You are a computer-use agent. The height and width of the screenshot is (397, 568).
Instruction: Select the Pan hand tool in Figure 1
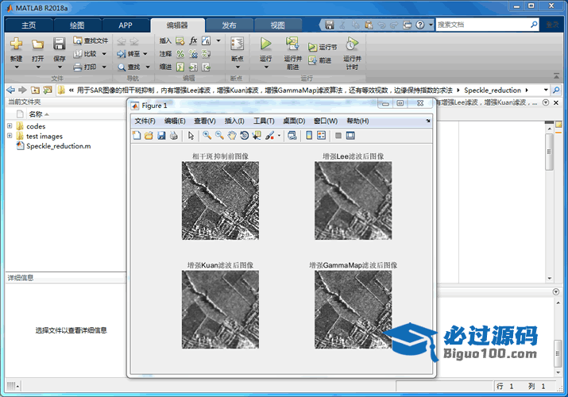232,136
